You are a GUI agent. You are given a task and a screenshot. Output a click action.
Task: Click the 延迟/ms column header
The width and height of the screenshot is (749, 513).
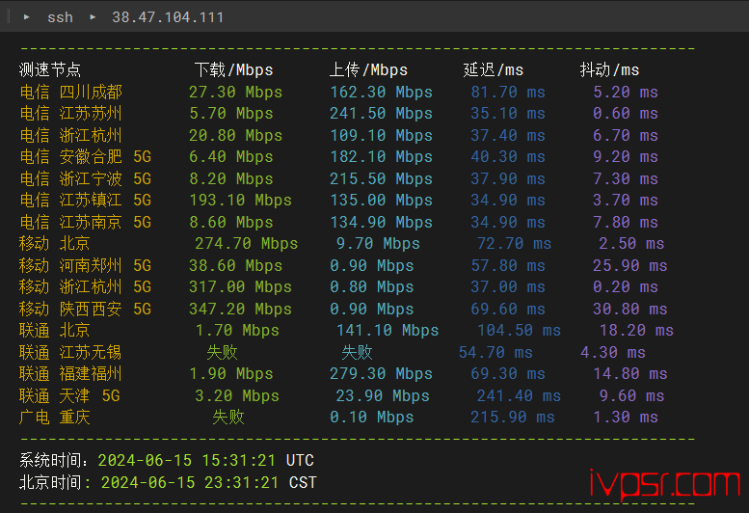coord(494,69)
